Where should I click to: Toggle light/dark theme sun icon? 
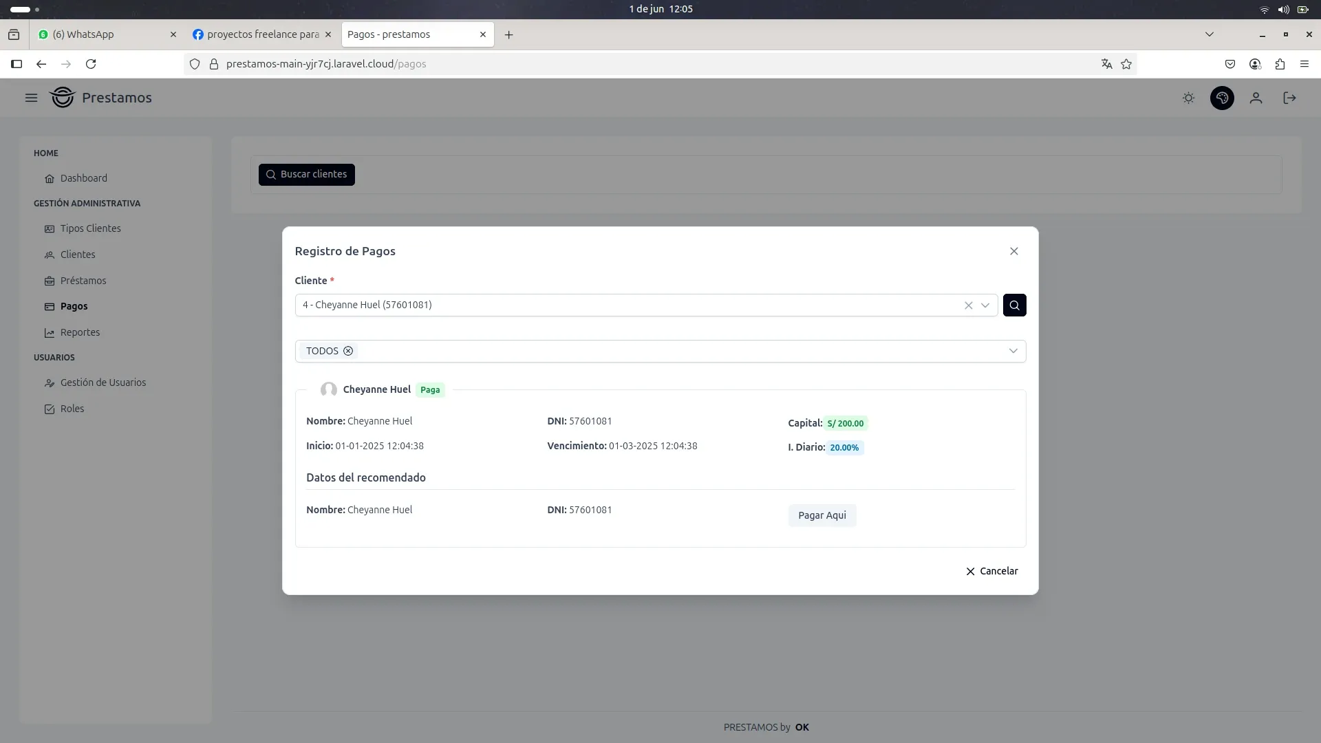(1188, 98)
